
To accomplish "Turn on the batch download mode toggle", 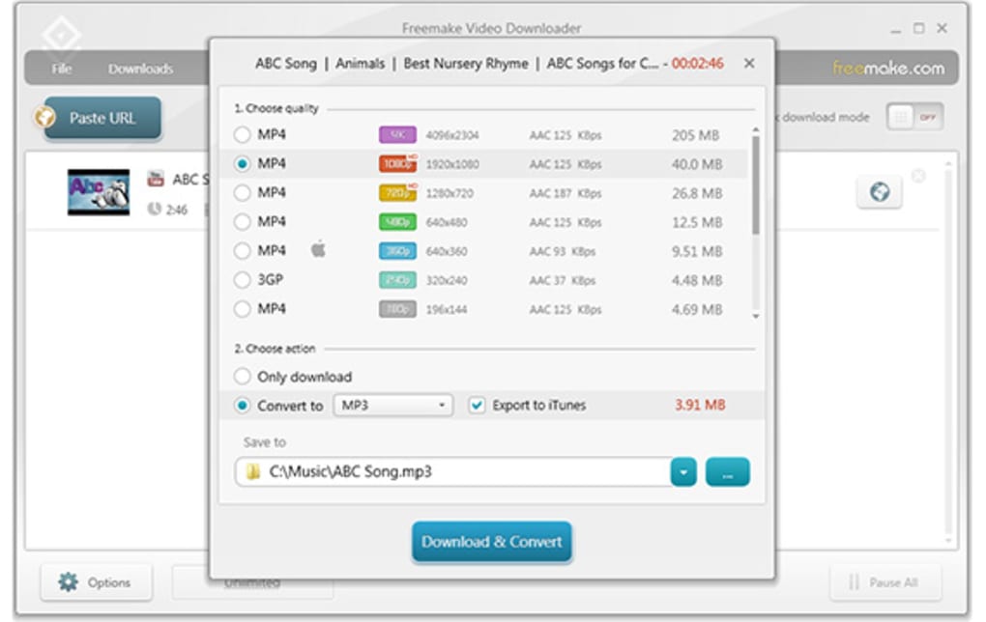I will 914,116.
